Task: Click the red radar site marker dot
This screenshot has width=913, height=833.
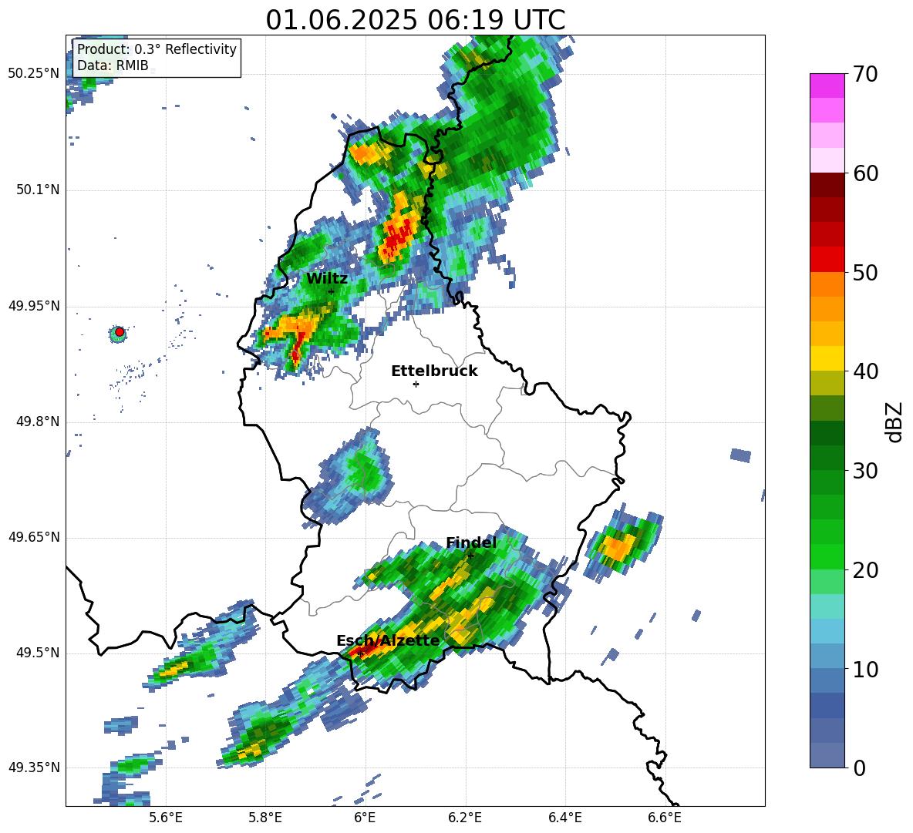Action: [120, 332]
